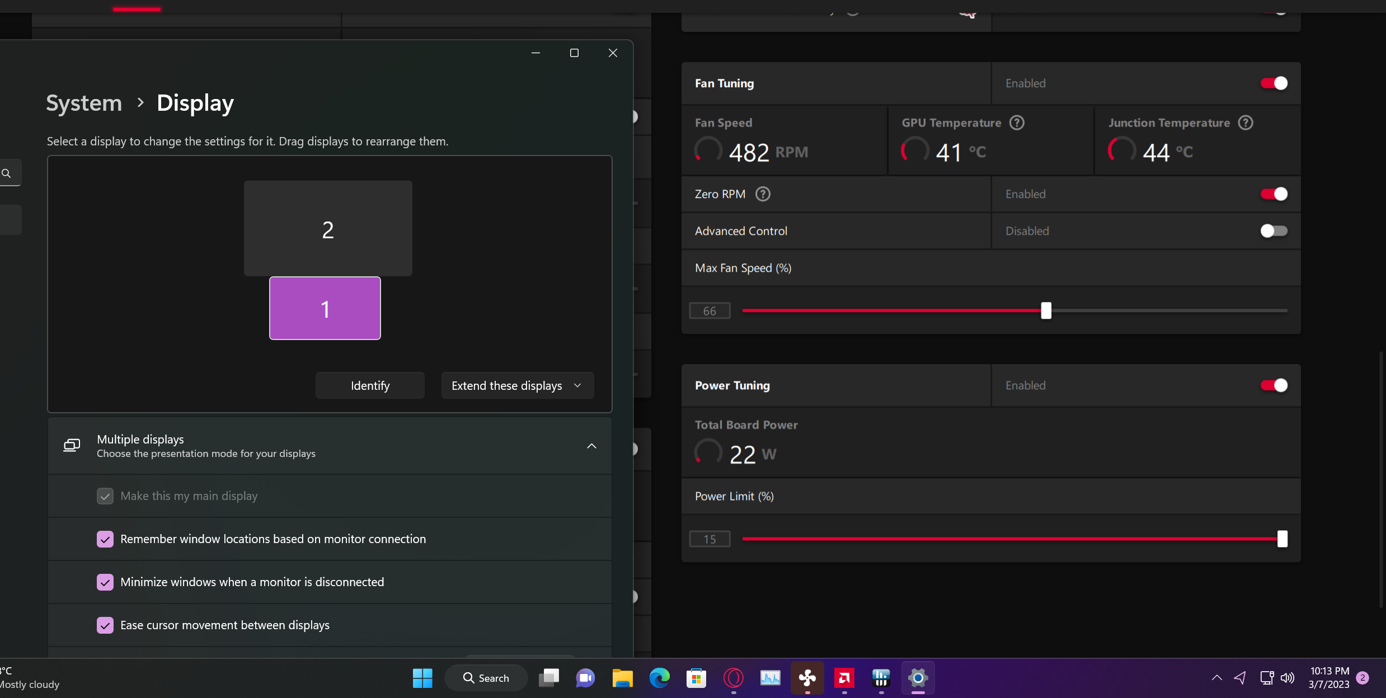The image size is (1386, 698).
Task: Open the clock and date flyout
Action: [x=1329, y=678]
